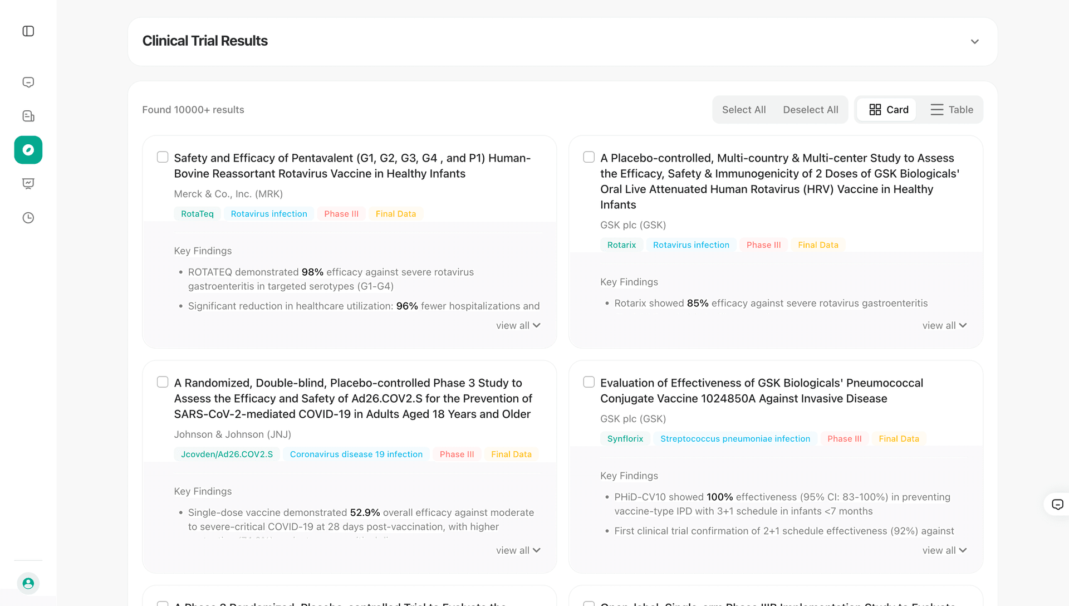
Task: Open the user profile avatar icon
Action: [x=28, y=583]
